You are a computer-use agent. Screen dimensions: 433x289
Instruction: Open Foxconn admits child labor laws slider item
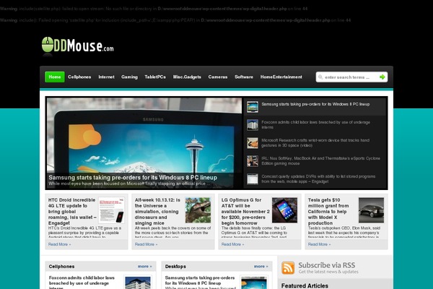315,125
